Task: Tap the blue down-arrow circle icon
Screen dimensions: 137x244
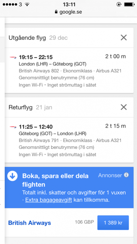Action: click(x=13, y=176)
